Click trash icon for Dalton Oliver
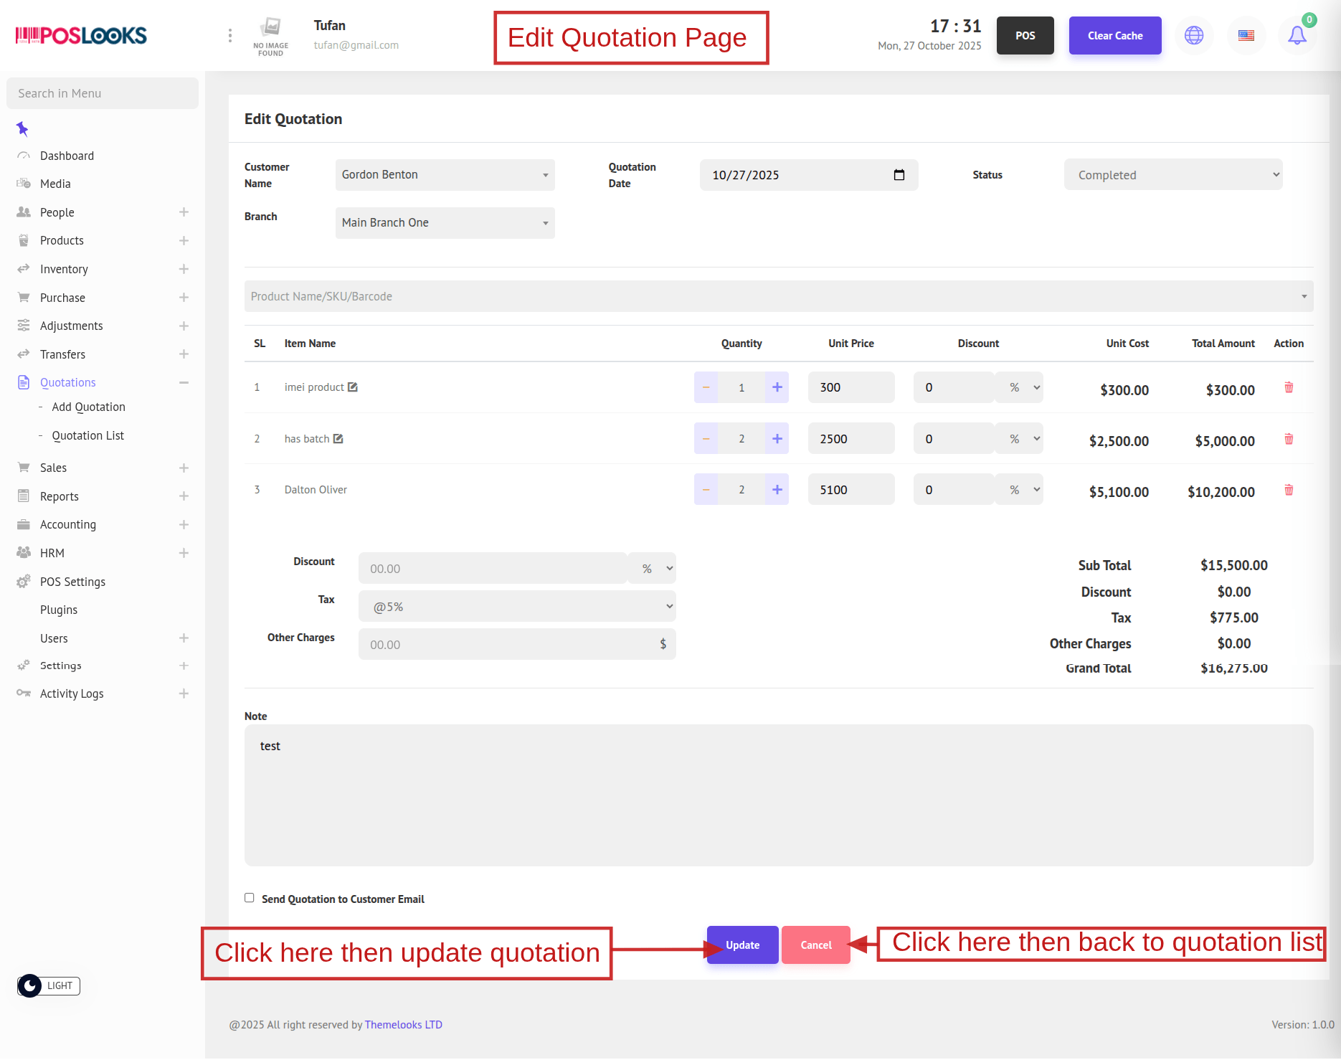This screenshot has width=1341, height=1060. (1289, 490)
